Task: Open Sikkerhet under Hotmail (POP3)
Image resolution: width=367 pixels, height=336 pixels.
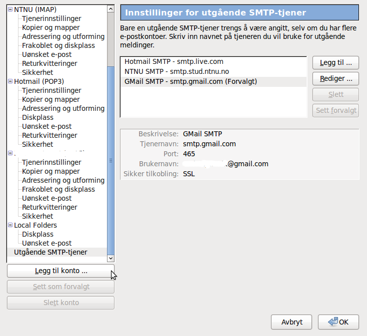Action: (37, 144)
